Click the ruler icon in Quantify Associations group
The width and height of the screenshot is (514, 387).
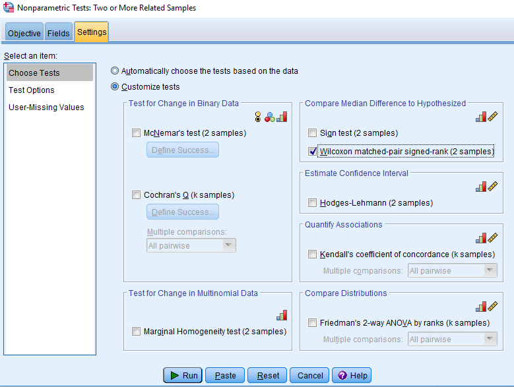pyautogui.click(x=493, y=238)
